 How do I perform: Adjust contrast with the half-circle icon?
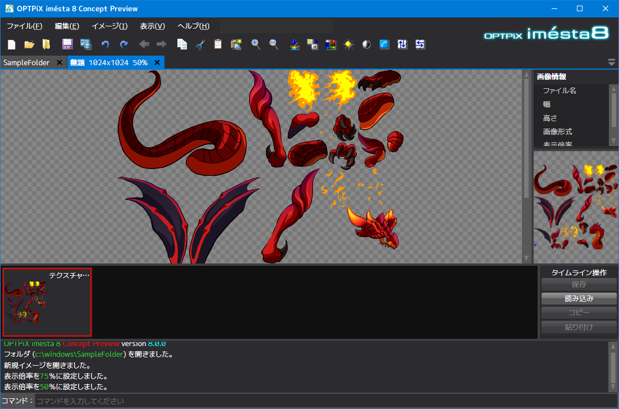click(366, 44)
